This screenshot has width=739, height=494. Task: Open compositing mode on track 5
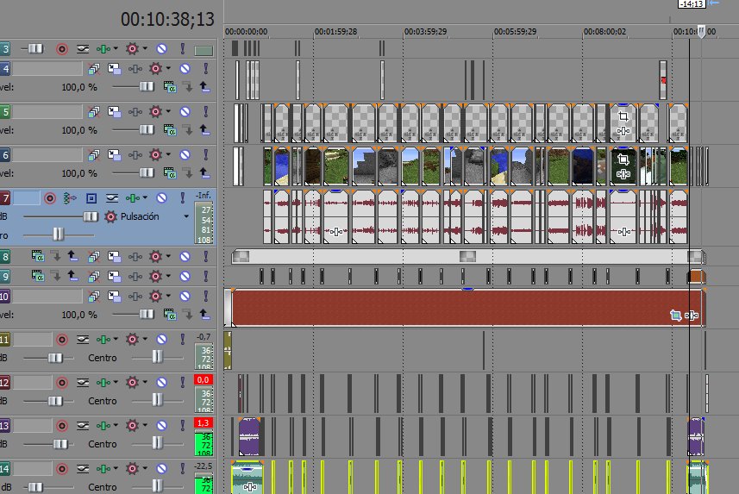[x=169, y=129]
